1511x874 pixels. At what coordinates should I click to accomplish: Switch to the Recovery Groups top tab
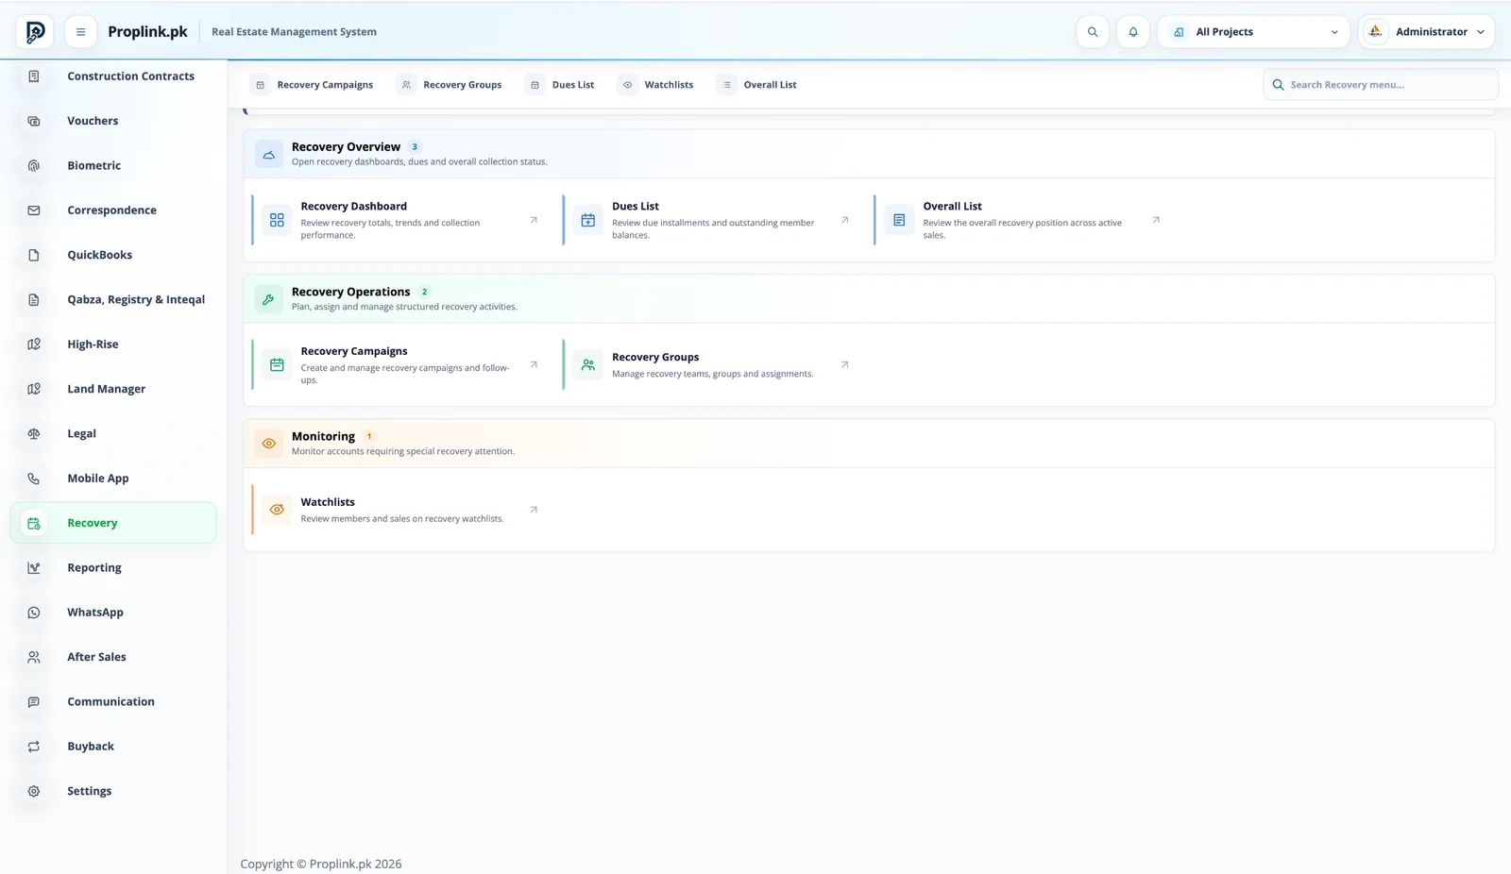coord(450,85)
